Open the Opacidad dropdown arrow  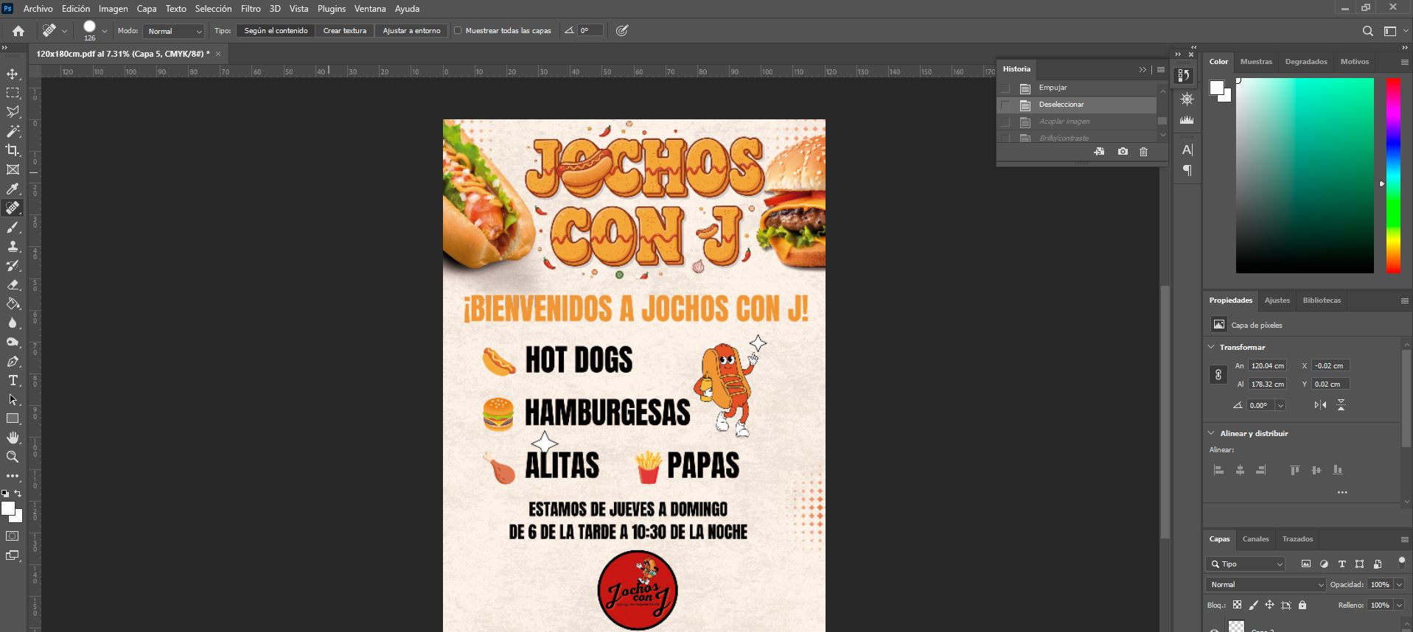click(x=1398, y=584)
